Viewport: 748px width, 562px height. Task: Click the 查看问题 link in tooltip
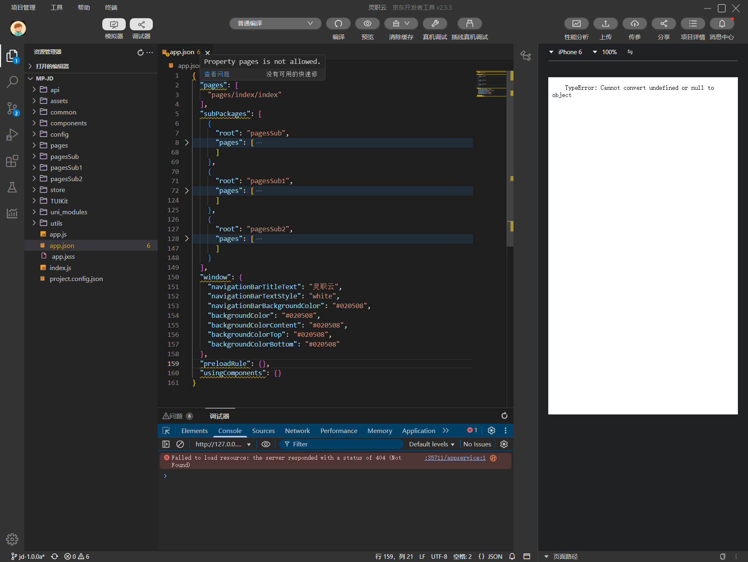point(217,74)
